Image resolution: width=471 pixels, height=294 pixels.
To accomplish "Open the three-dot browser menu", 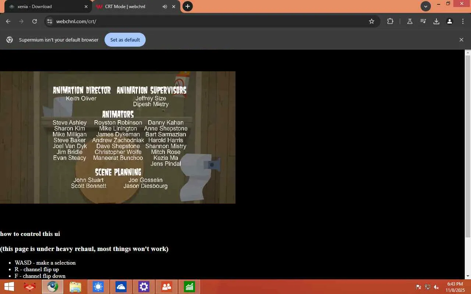I will (x=463, y=21).
